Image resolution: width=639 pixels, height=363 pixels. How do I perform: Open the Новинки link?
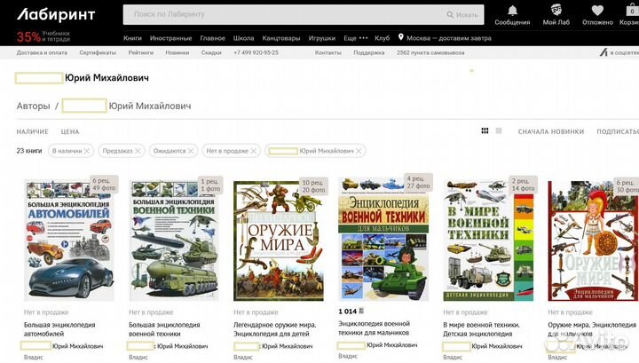coord(177,52)
